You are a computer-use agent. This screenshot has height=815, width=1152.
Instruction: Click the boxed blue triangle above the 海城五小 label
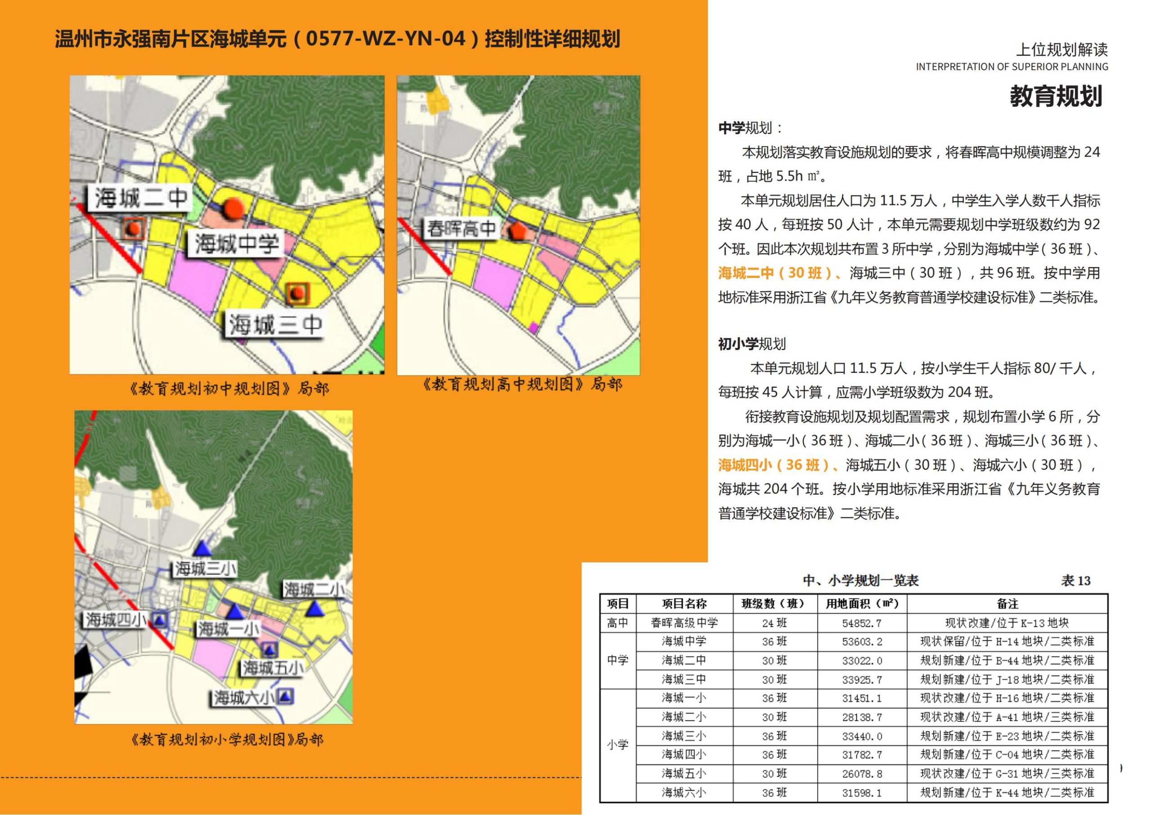coord(270,650)
